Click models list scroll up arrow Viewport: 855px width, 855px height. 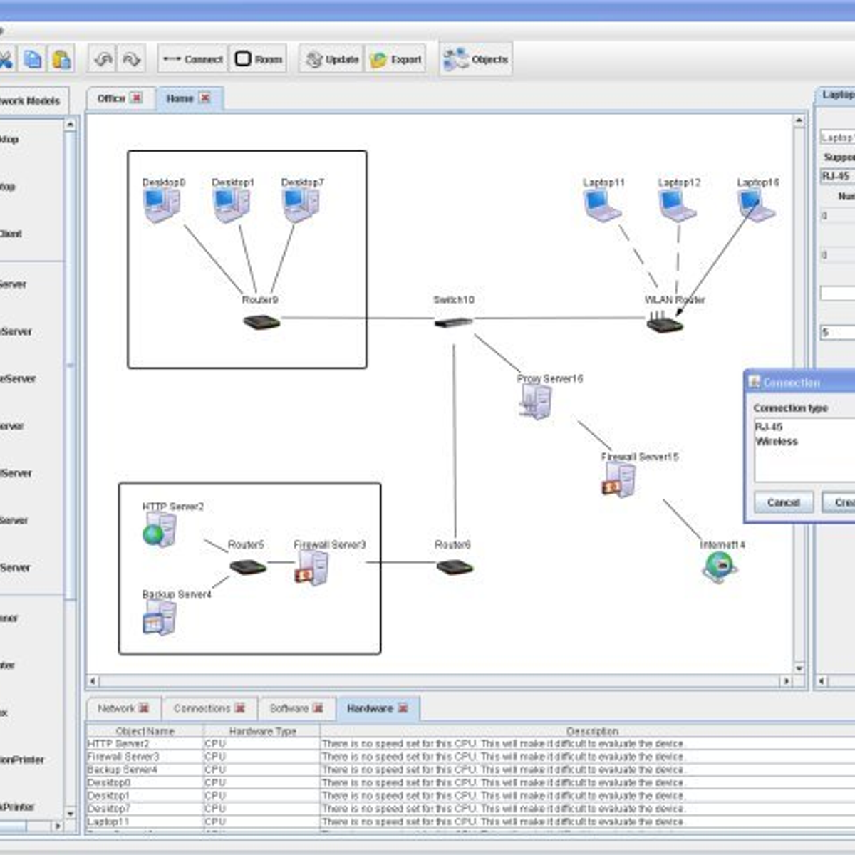[70, 124]
